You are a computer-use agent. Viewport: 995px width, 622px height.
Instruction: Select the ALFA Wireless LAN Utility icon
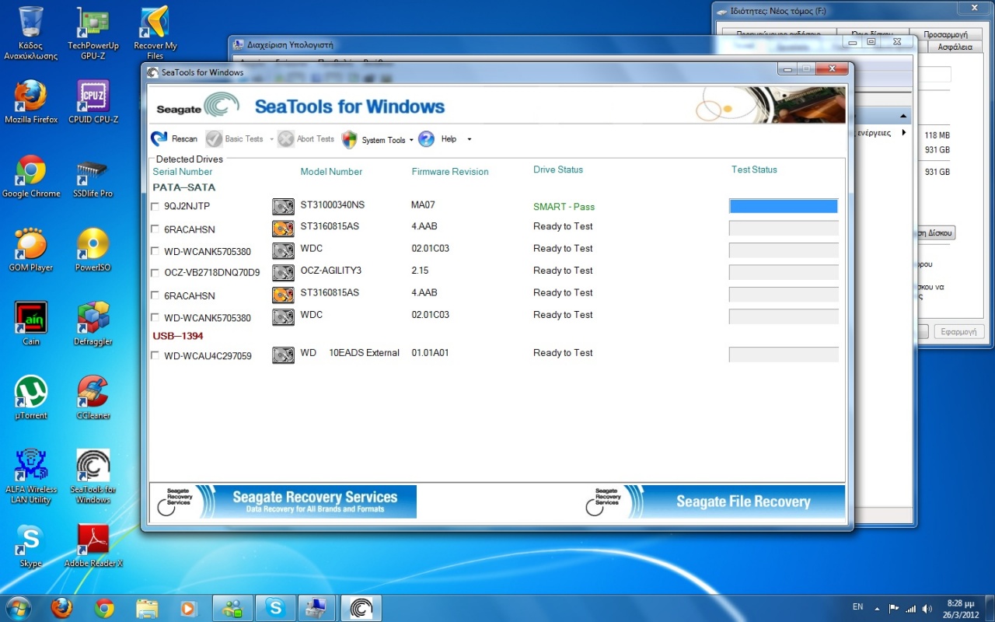31,477
